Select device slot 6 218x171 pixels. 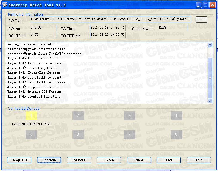78,134
